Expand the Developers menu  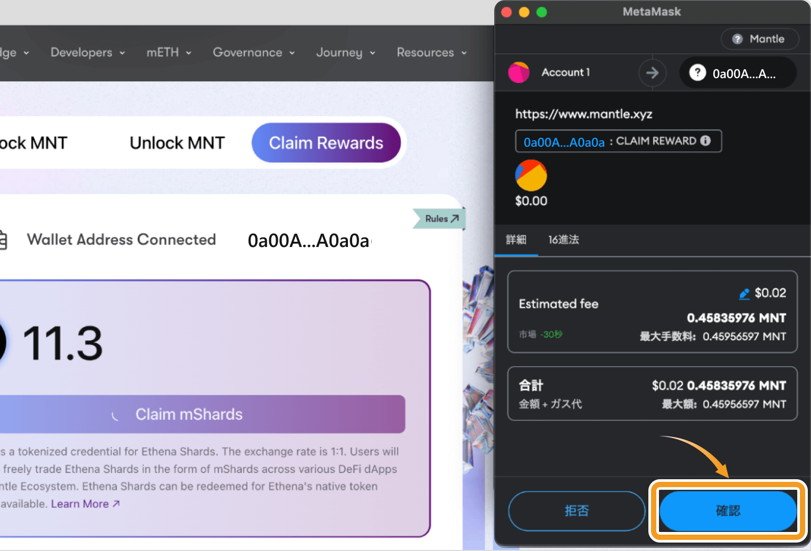tap(88, 52)
